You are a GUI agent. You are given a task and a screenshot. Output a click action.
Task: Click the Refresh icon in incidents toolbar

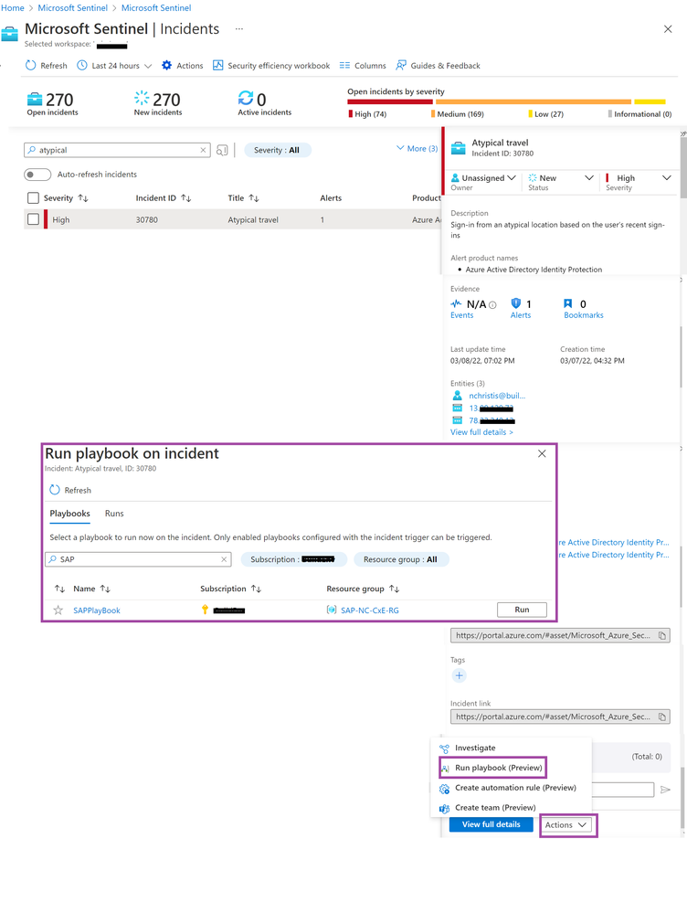click(31, 65)
